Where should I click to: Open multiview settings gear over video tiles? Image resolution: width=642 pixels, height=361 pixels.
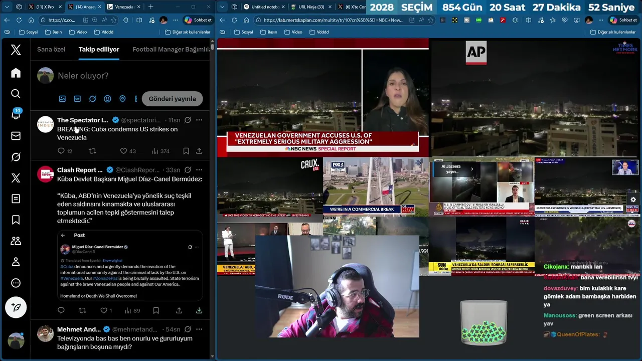[633, 200]
